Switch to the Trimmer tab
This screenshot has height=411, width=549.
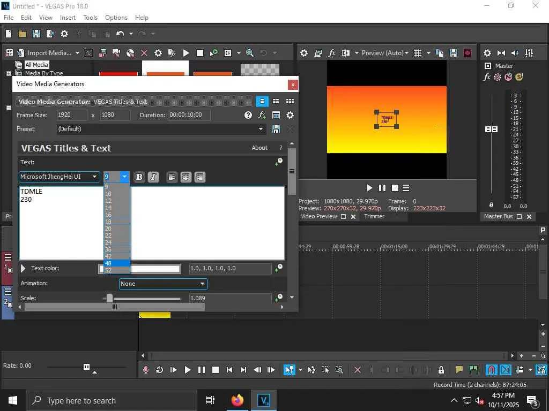(x=374, y=216)
